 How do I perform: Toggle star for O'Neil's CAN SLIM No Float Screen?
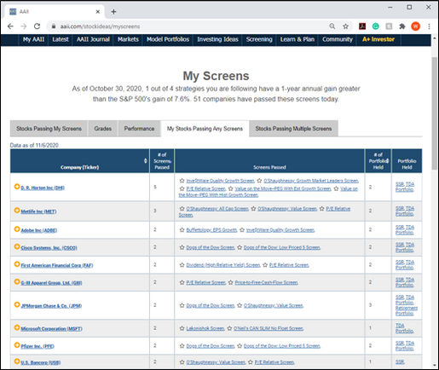[x=229, y=328]
